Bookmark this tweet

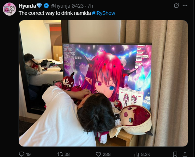[175, 154]
